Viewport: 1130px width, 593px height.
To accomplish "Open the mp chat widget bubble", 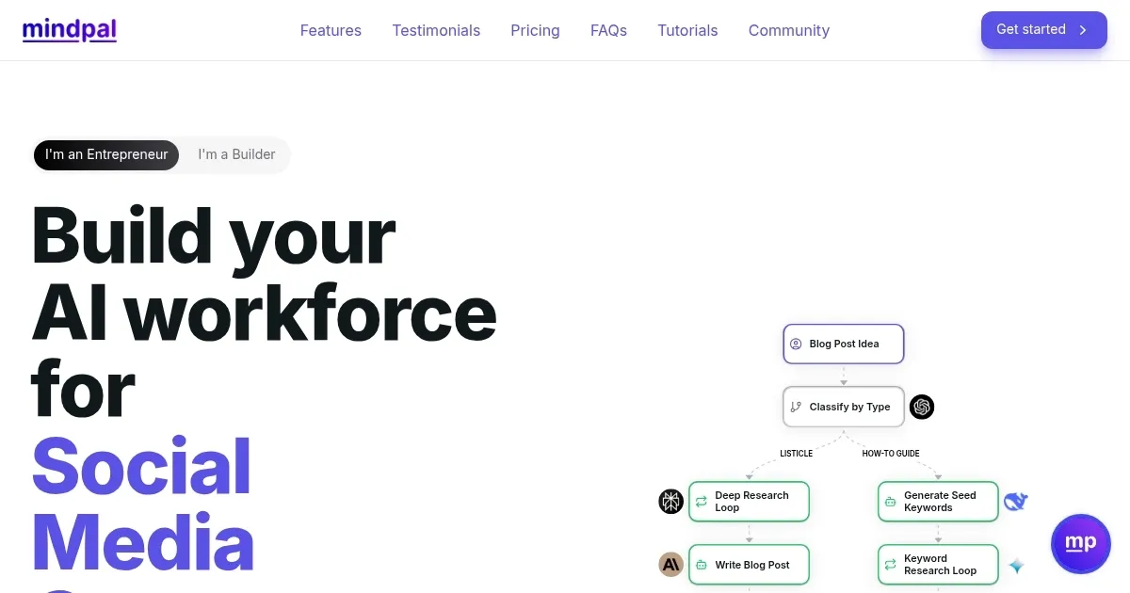I will 1081,544.
